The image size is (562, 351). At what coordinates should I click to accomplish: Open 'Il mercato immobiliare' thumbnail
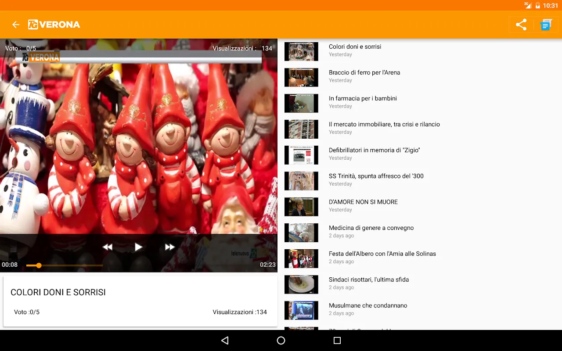pos(301,129)
